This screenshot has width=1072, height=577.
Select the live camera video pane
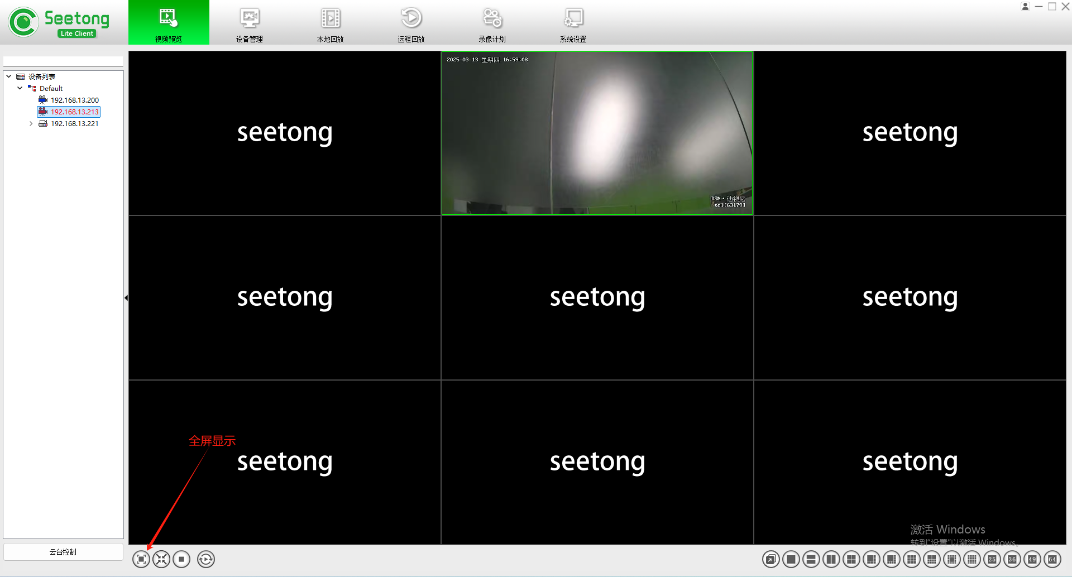pos(597,133)
